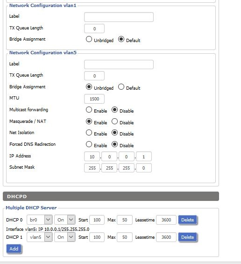Image resolution: width=241 pixels, height=264 pixels.
Task: Delete the DHCP 0 server entry
Action: click(x=187, y=220)
